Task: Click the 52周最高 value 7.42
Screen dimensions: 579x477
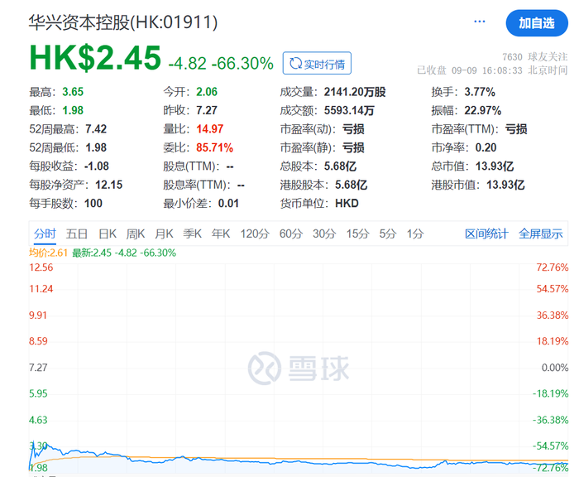Action: (96, 128)
